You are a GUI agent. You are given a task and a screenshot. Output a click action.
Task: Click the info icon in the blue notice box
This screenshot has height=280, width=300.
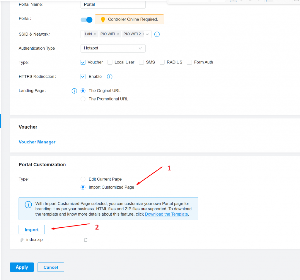(28, 205)
